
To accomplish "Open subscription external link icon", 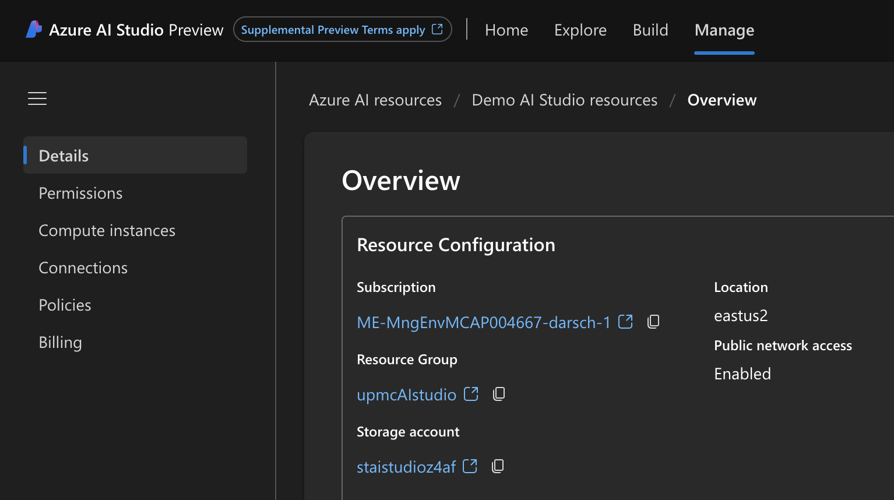I will pos(625,322).
